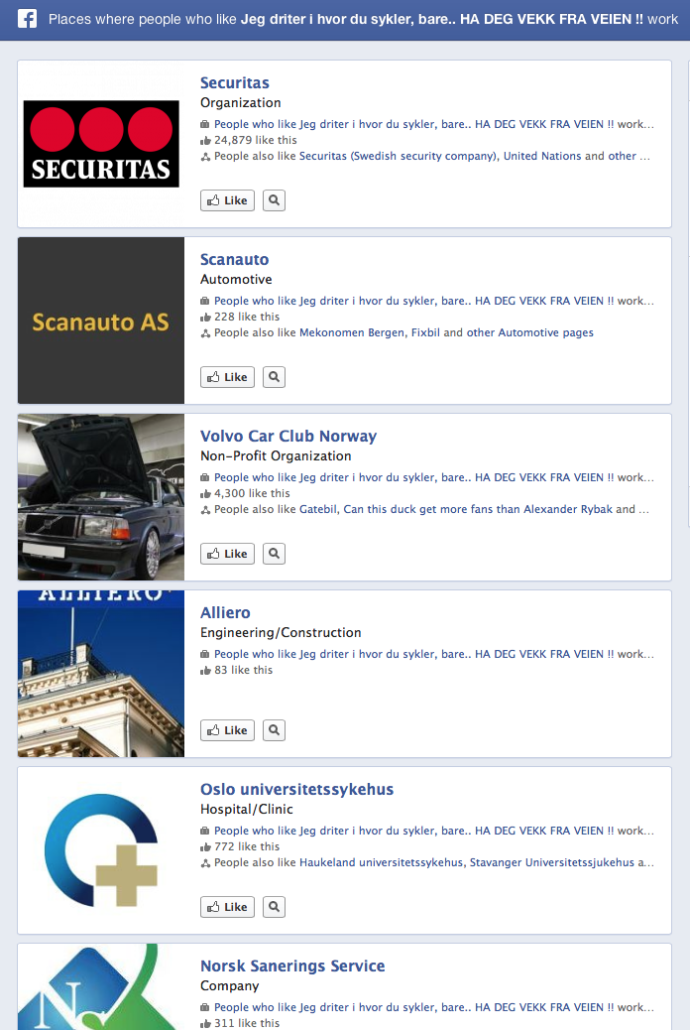Click the people icon in Scanauto card

tap(205, 333)
